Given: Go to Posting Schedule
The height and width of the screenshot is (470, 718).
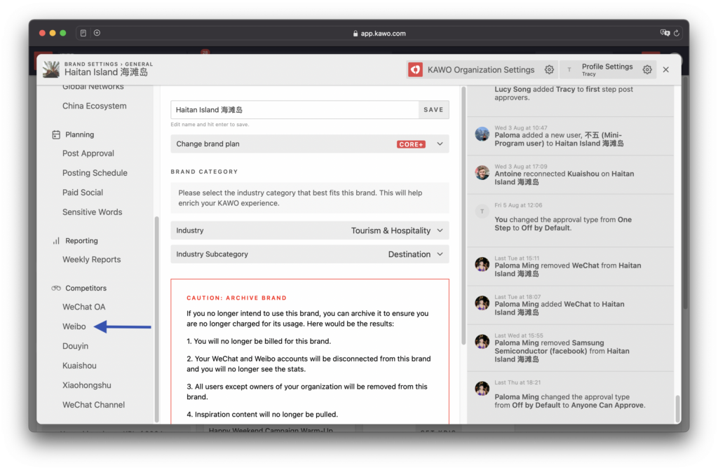Looking at the screenshot, I should click(x=95, y=173).
